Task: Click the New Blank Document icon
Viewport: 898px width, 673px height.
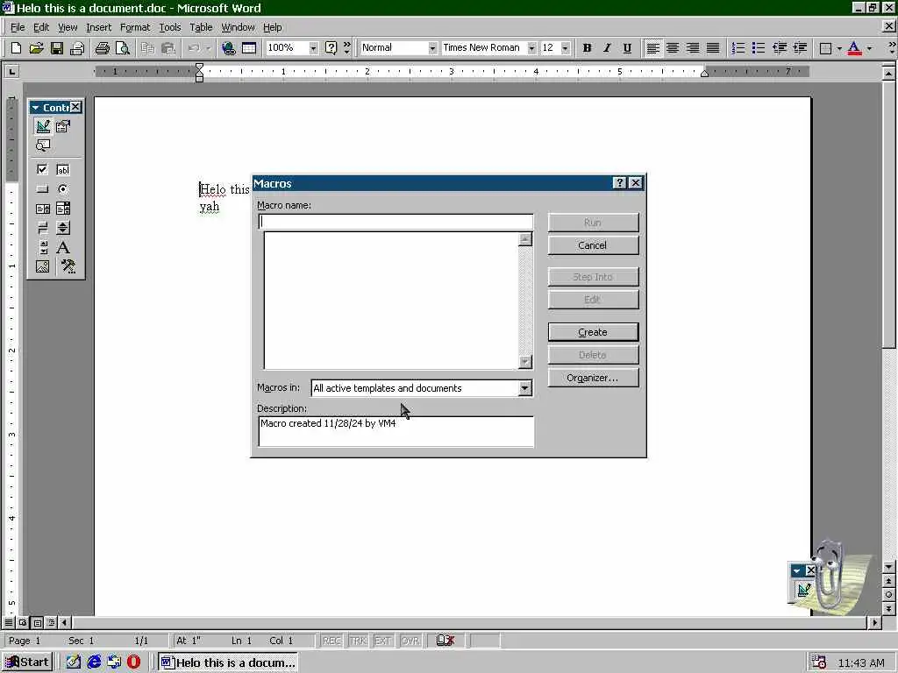Action: tap(16, 48)
